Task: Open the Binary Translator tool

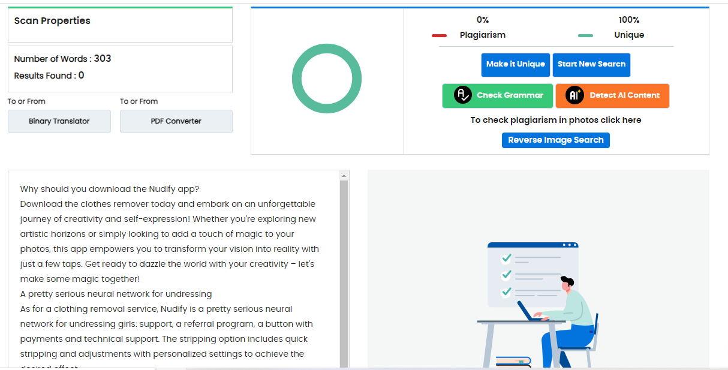Action: tap(59, 121)
